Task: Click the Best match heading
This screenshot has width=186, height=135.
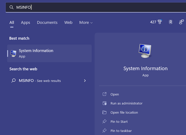Action: [19, 38]
